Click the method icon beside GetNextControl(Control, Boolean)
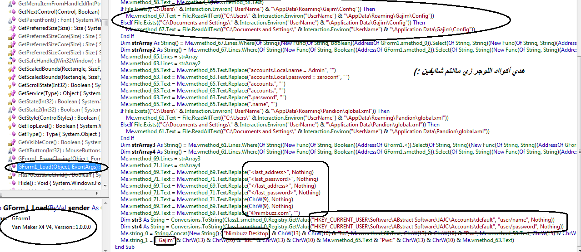The height and width of the screenshot is (252, 581). pyautogui.click(x=12, y=12)
